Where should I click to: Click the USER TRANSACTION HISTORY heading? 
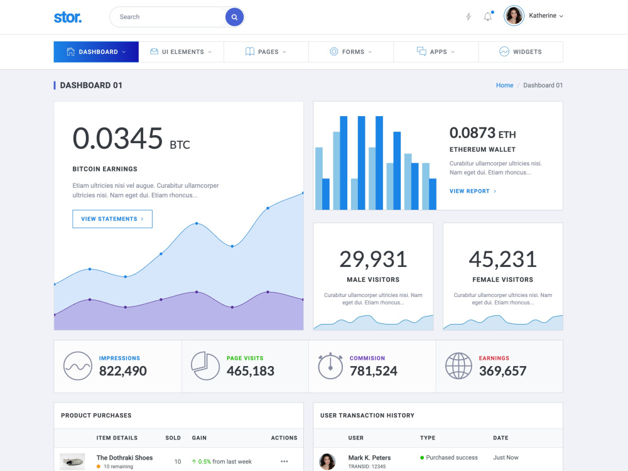[x=367, y=415]
